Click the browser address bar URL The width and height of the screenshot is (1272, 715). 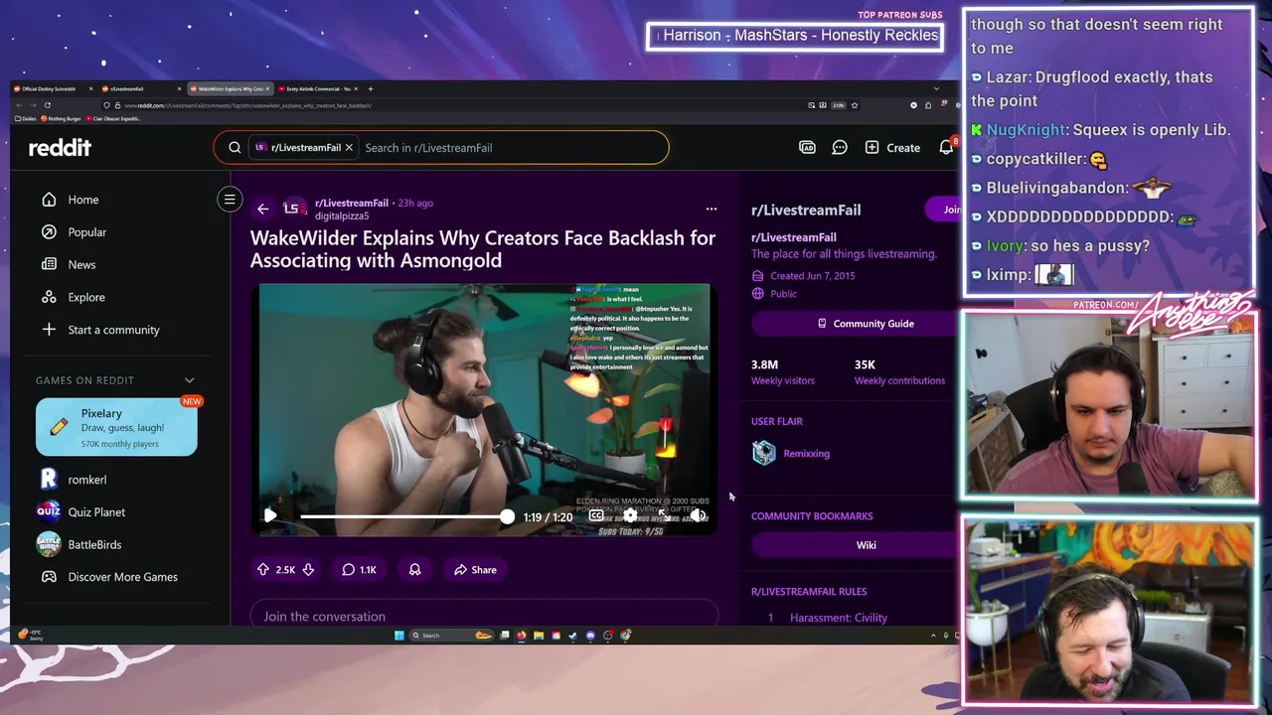(248, 105)
